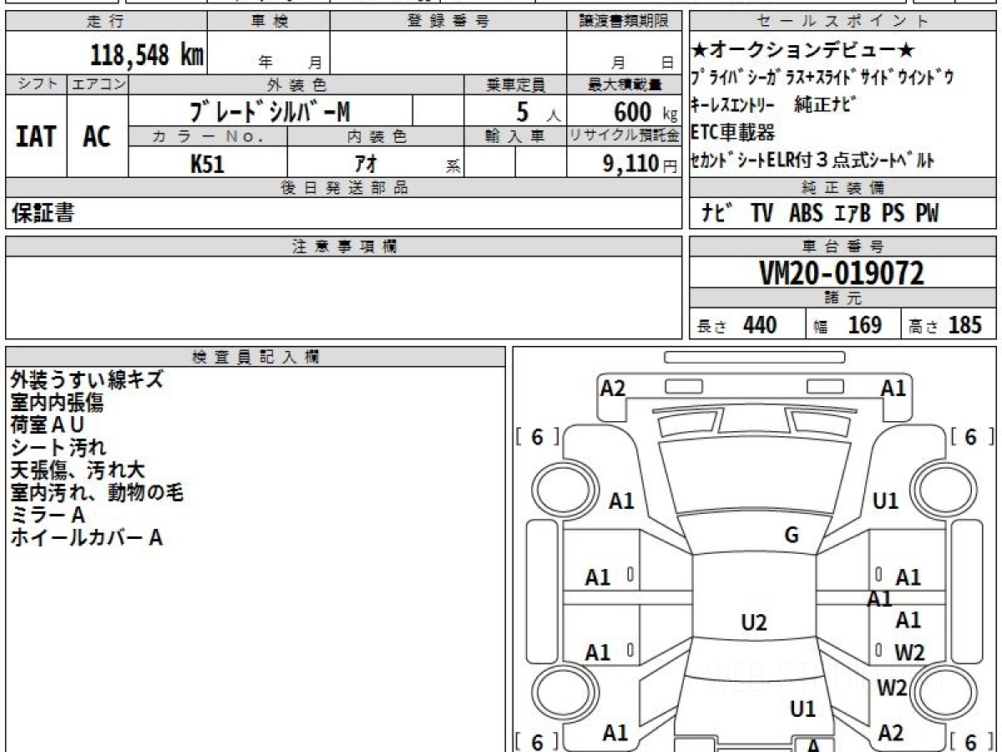The image size is (1002, 752).
Task: Click the "ｾｶﾝﾄﾞｼｰﾄELR付３点式ｼｰﾄﾍﾞﾙﾄ" line
Action: pos(813,160)
